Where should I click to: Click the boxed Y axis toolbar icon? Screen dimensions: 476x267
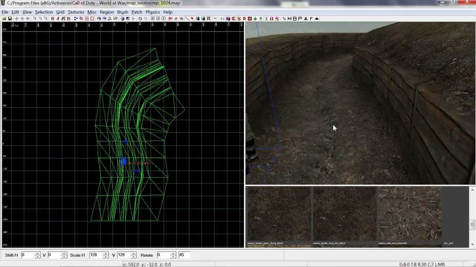coord(158,19)
